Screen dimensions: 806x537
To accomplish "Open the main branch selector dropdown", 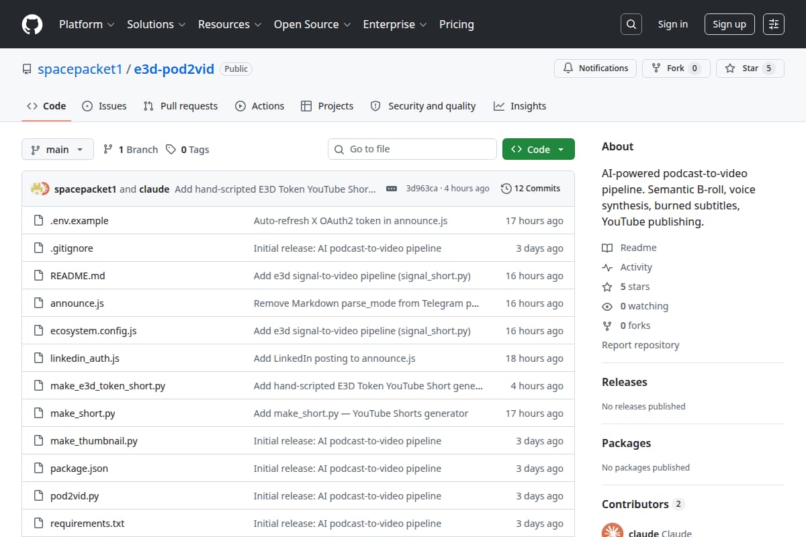I will [x=57, y=149].
